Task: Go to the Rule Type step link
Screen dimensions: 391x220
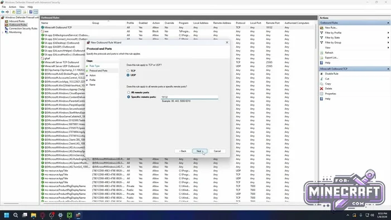Action: [x=94, y=66]
